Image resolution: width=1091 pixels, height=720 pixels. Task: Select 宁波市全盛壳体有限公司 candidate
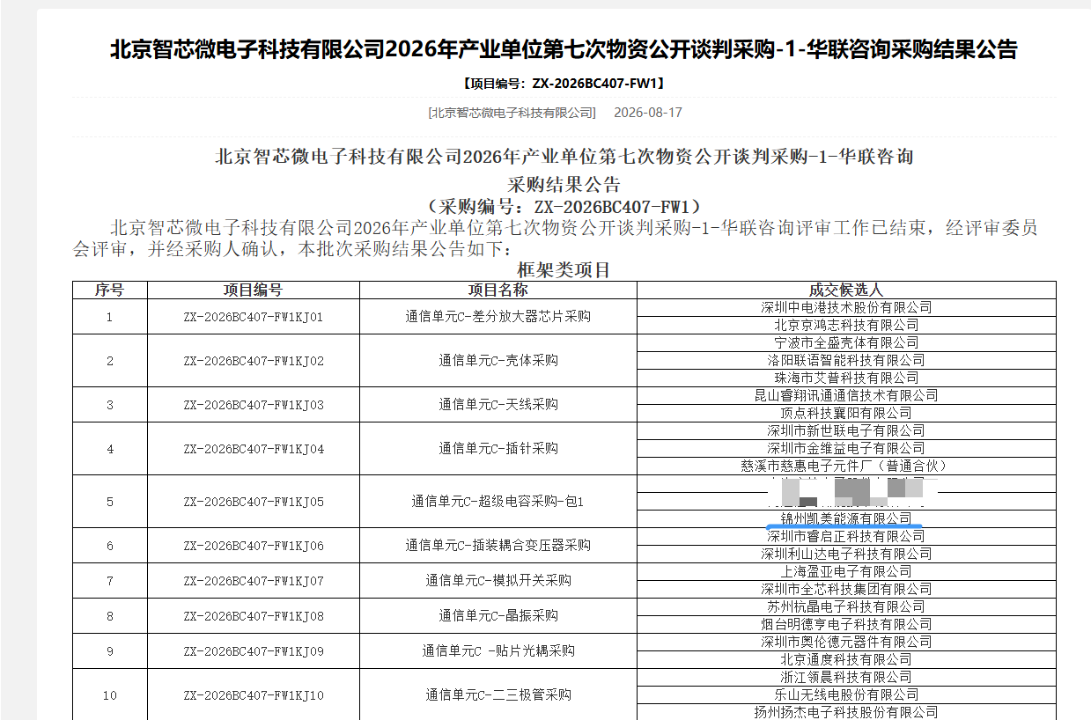click(846, 342)
